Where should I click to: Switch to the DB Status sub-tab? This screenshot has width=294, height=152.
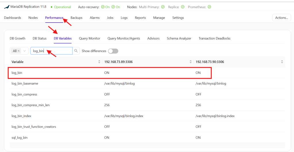pyautogui.click(x=40, y=38)
